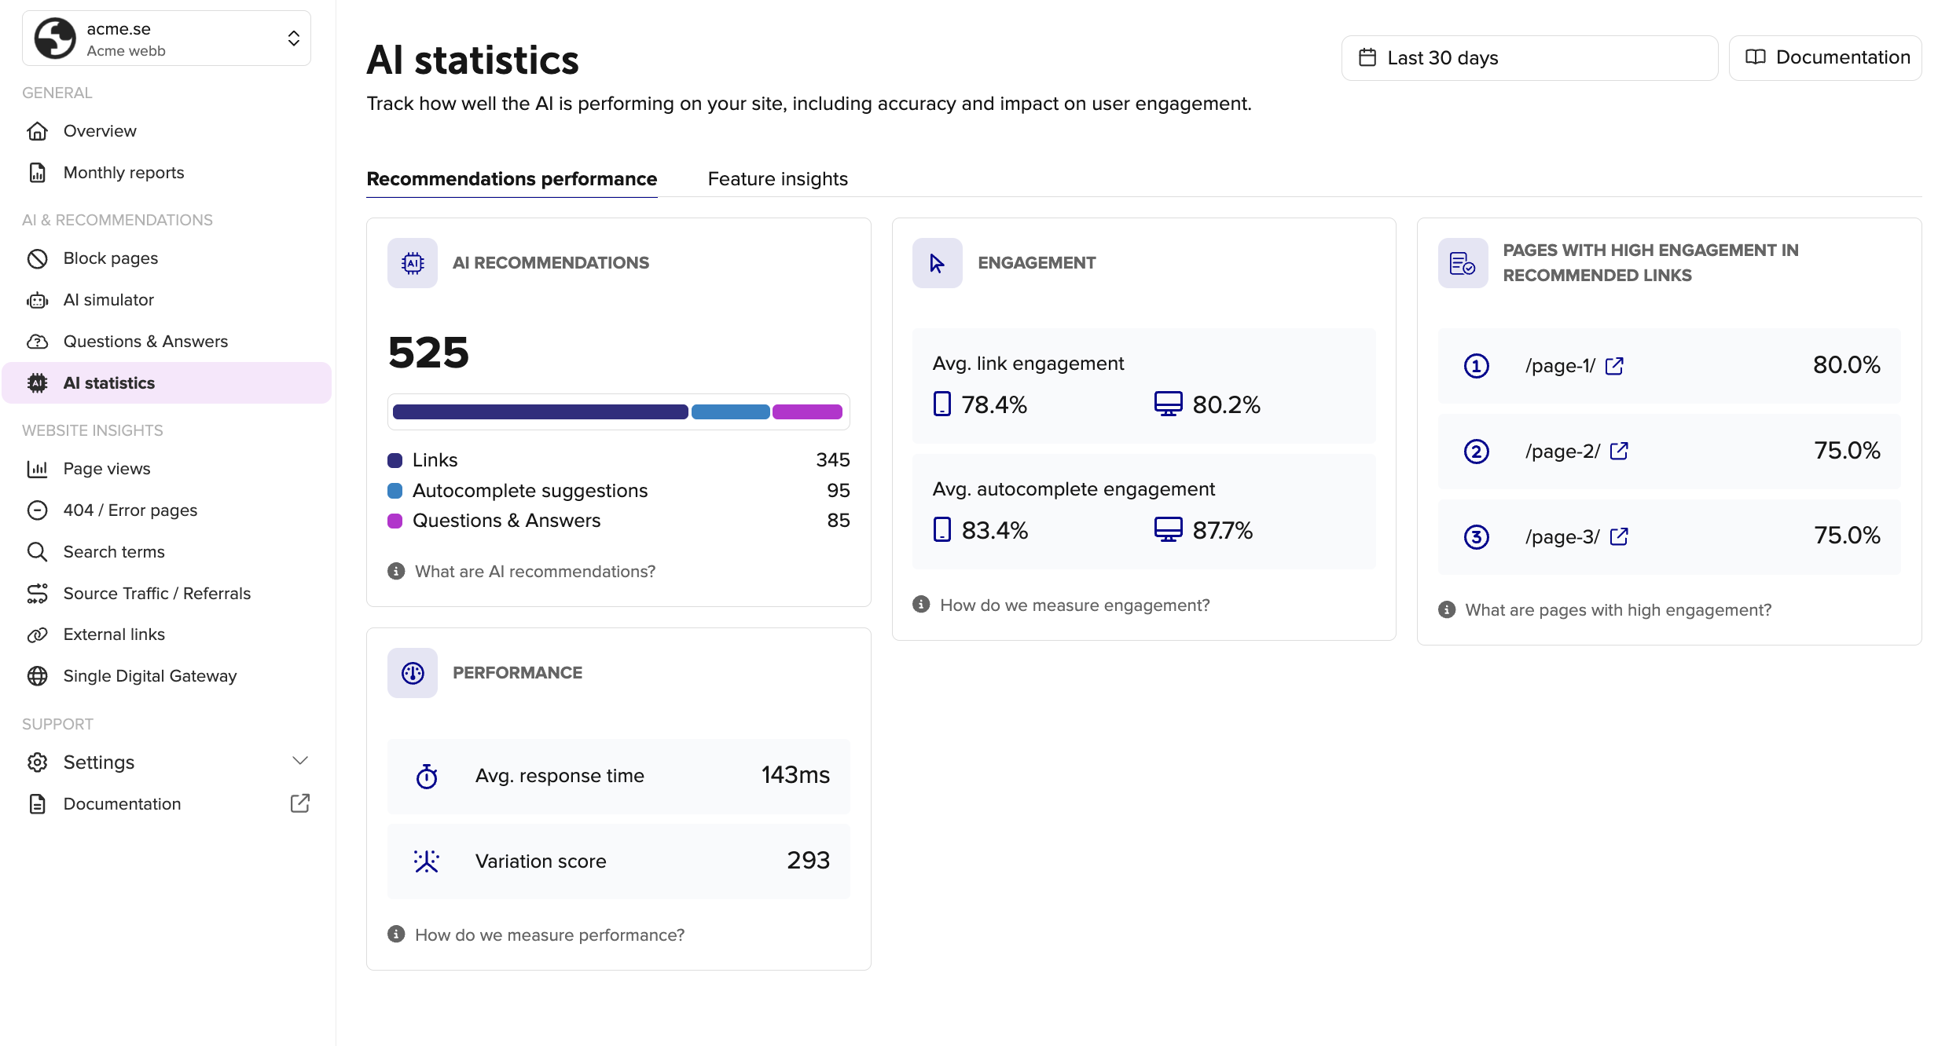Select Source Traffic / Referrals in sidebar
The height and width of the screenshot is (1046, 1949).
pyautogui.click(x=156, y=593)
